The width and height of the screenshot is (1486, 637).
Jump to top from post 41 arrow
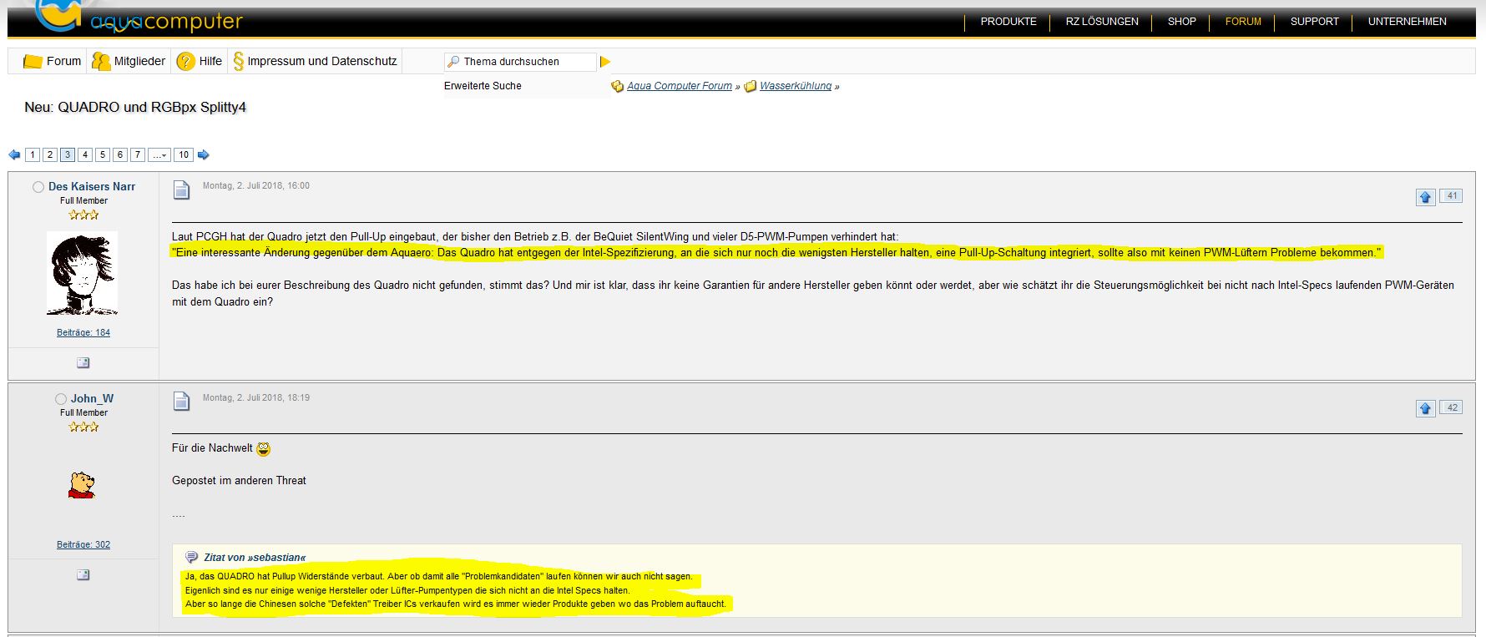coord(1425,197)
